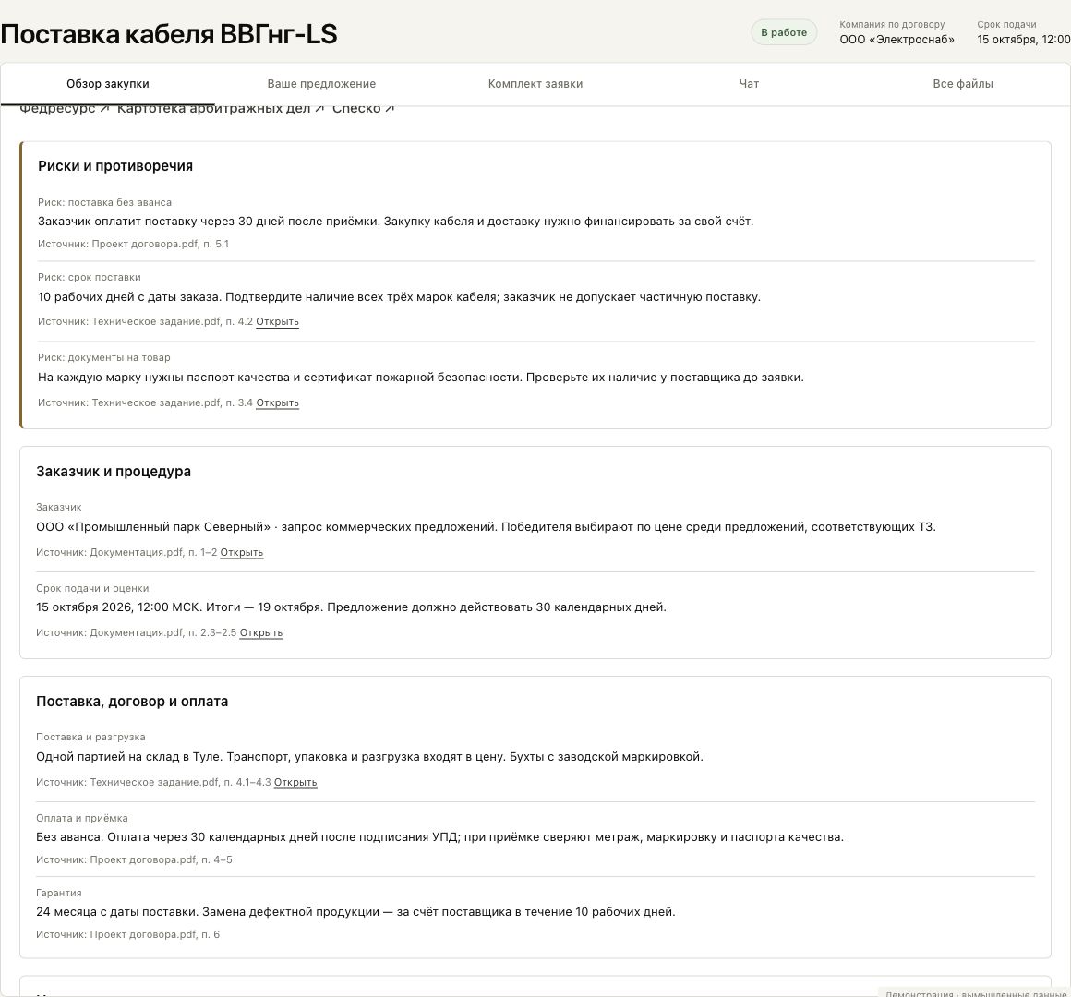Switch to the «Обзор закупки» tab
The width and height of the screenshot is (1071, 997).
[107, 84]
